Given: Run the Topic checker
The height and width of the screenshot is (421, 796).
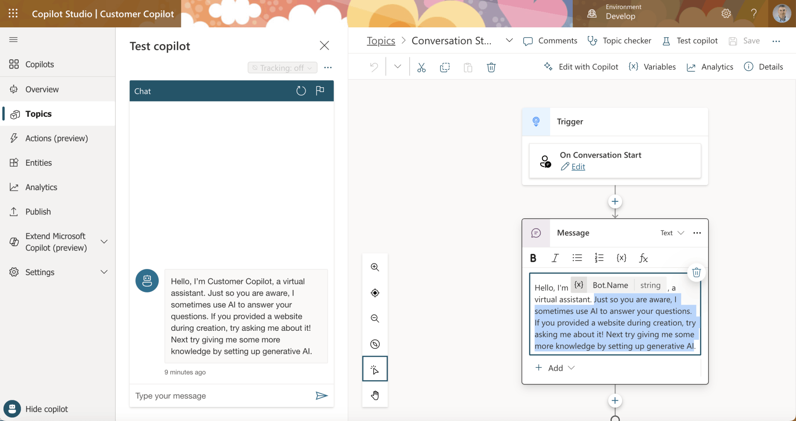Looking at the screenshot, I should [619, 41].
